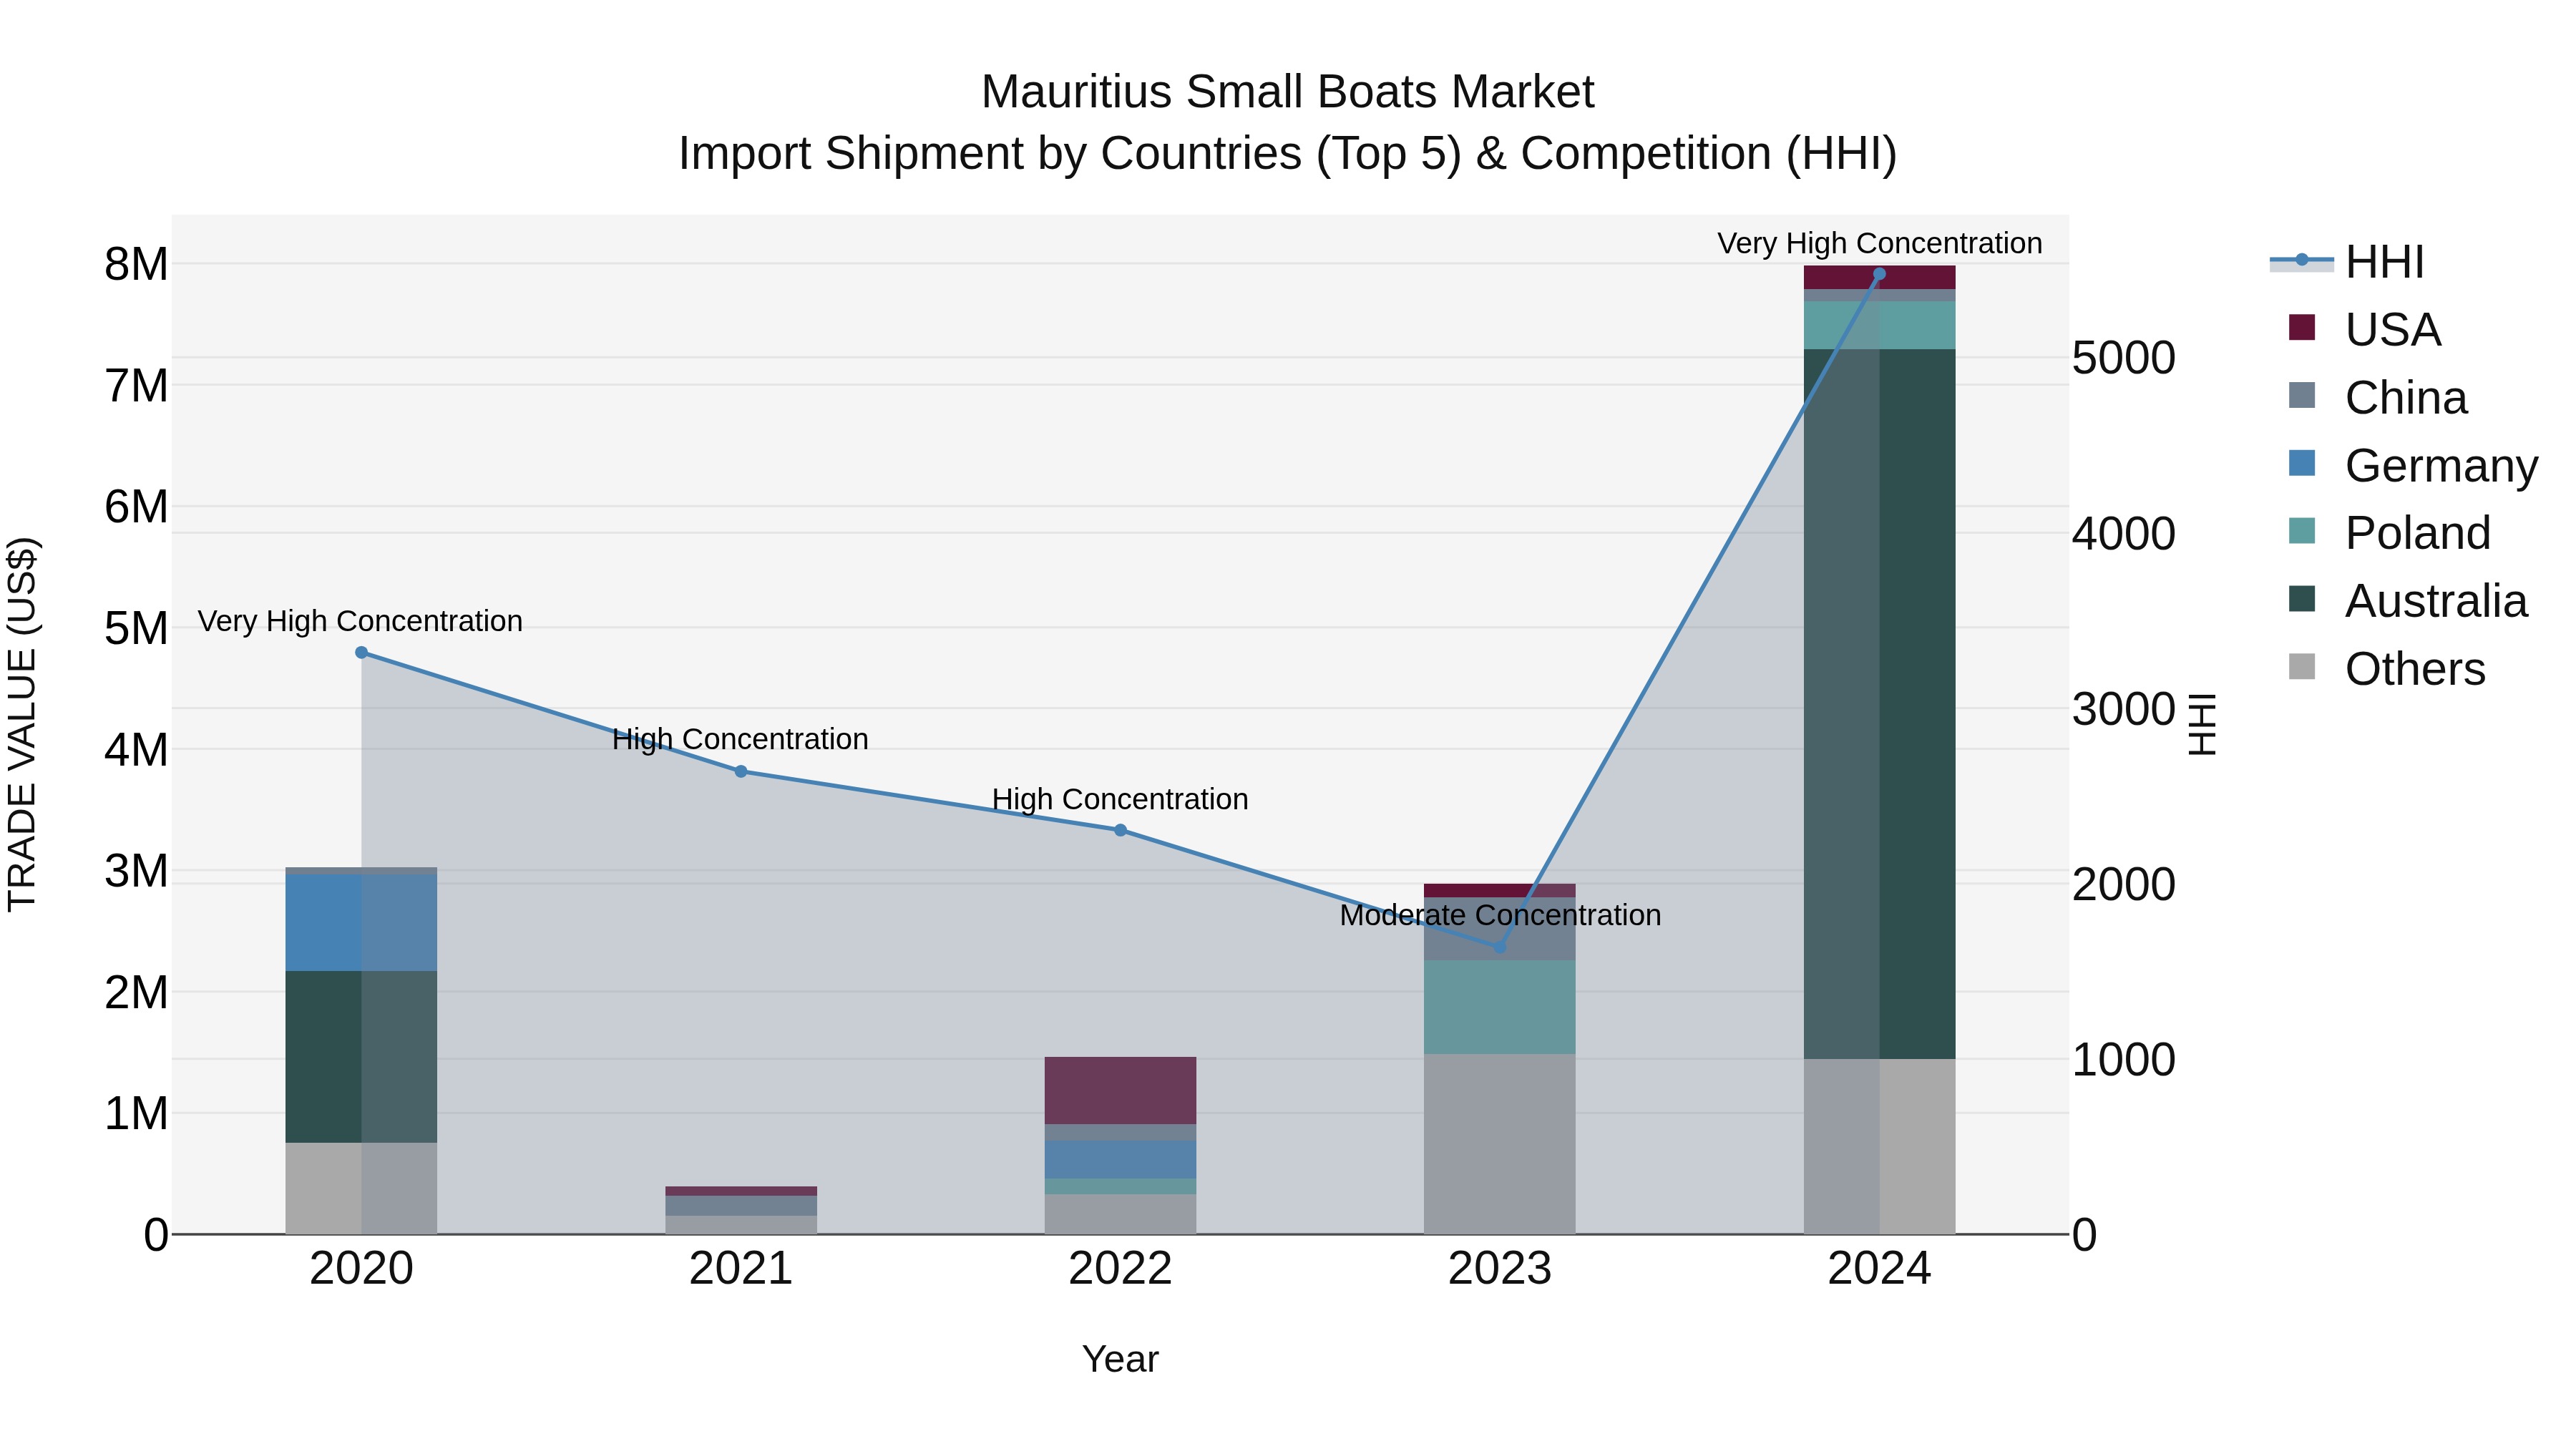Select the 2024 HHI data point
This screenshot has width=2576, height=1449.
click(1879, 274)
